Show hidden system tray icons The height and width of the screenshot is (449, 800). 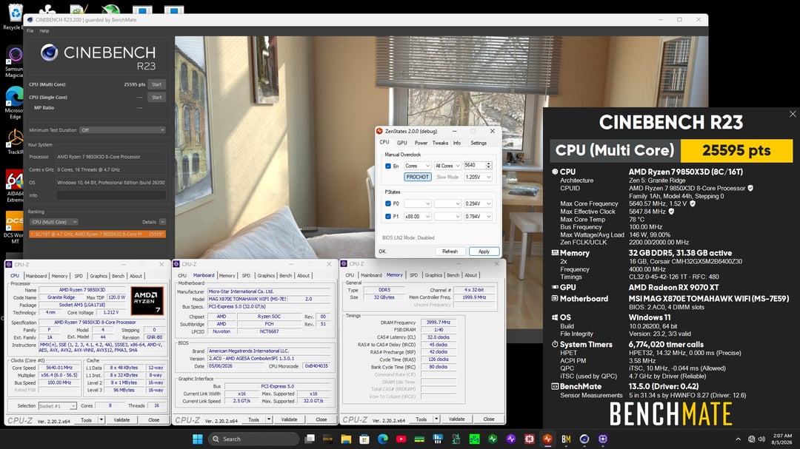pos(738,439)
